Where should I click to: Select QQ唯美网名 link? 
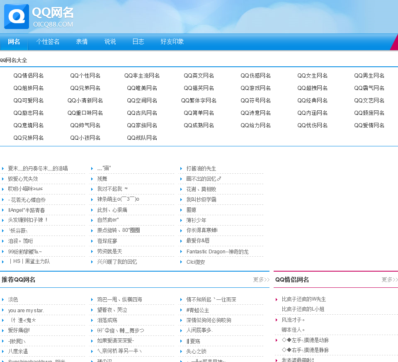click(x=142, y=88)
